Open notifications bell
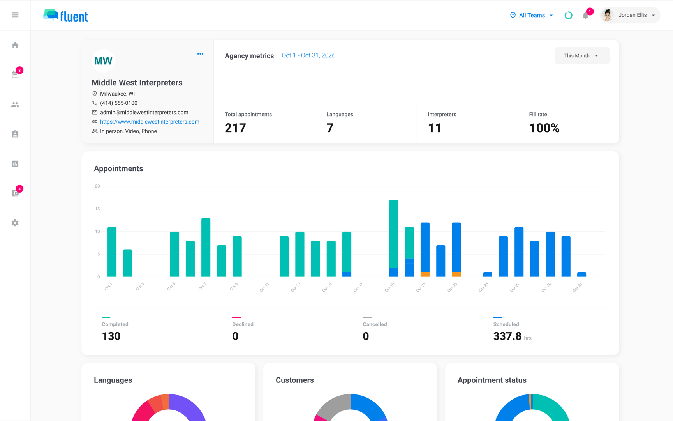The image size is (673, 421). click(x=585, y=16)
